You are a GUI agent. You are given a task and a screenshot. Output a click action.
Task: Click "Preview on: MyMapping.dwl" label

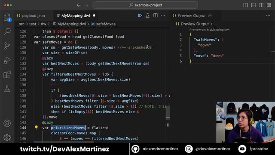point(209,30)
